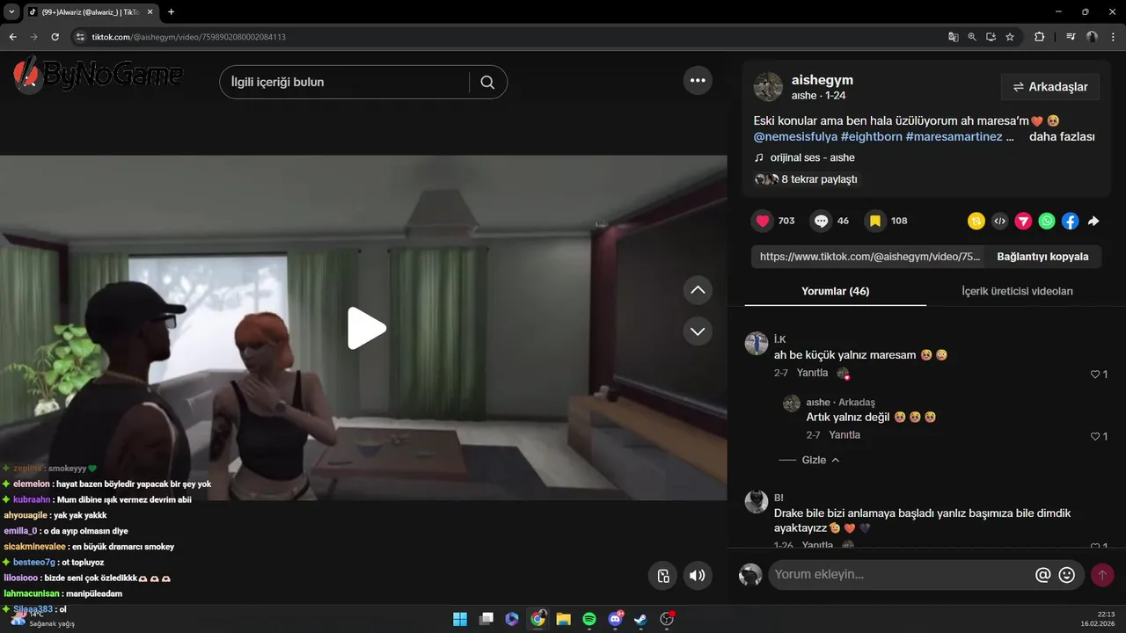Viewport: 1126px width, 633px height.
Task: View who reposted: 8 tekrar paylaştı
Action: click(x=806, y=179)
